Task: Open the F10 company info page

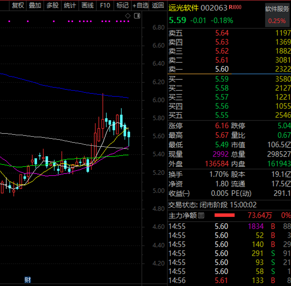Action: point(105,5)
